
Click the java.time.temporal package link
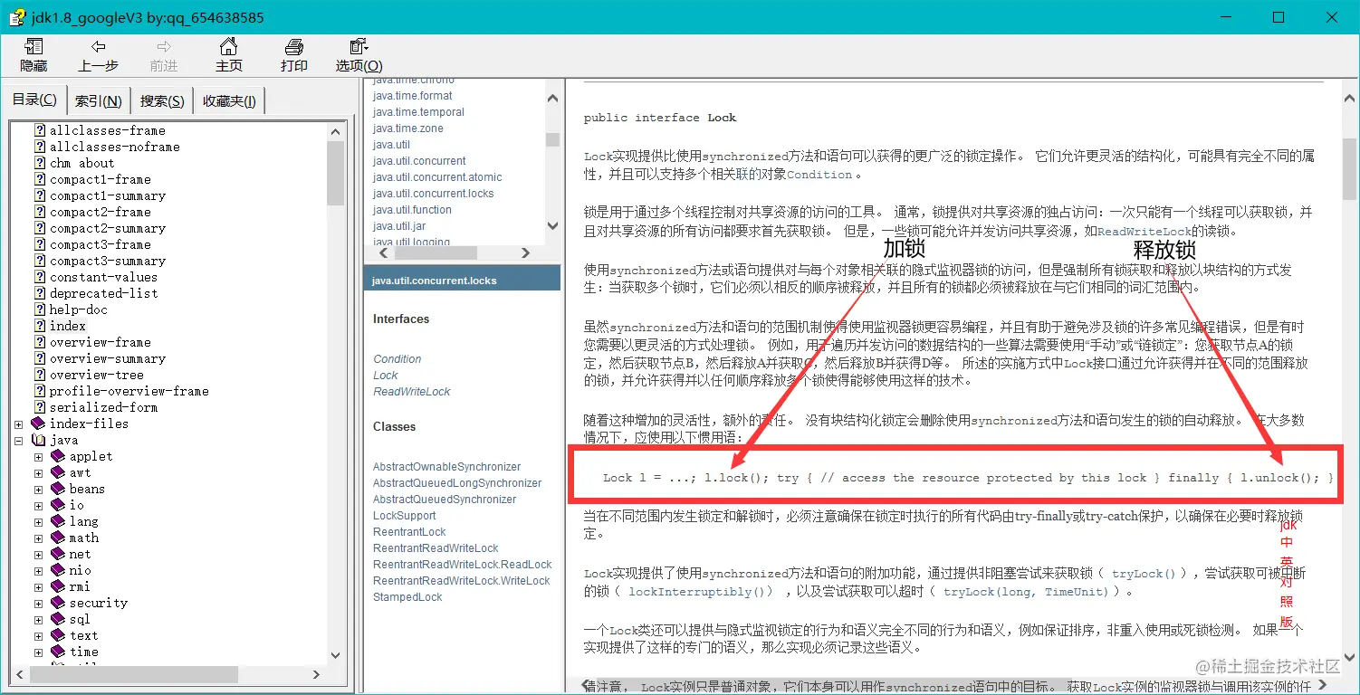(418, 112)
